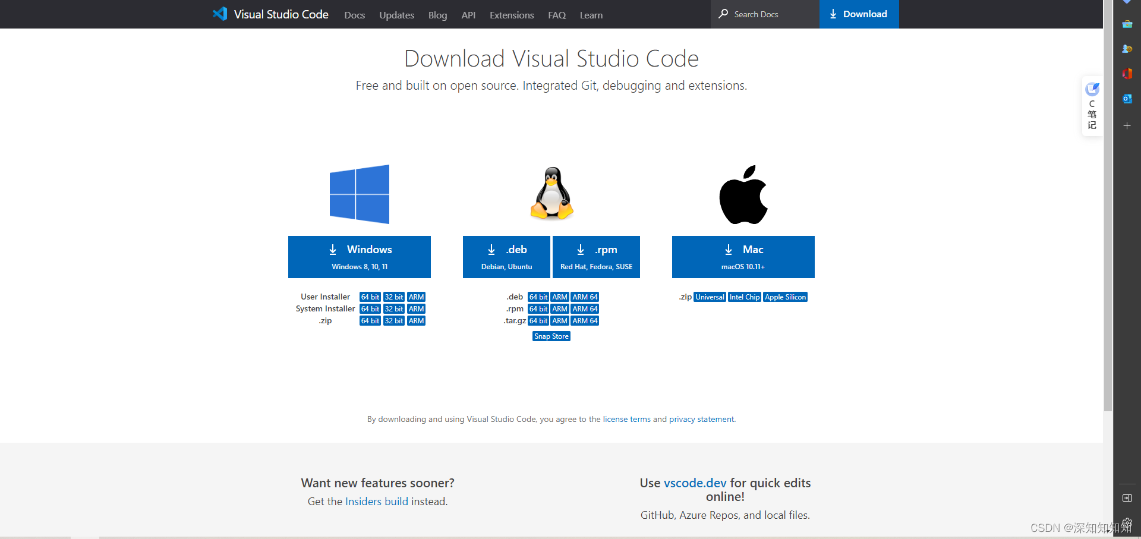Screen dimensions: 1141x539
Task: Open the Docs menu item
Action: [355, 15]
